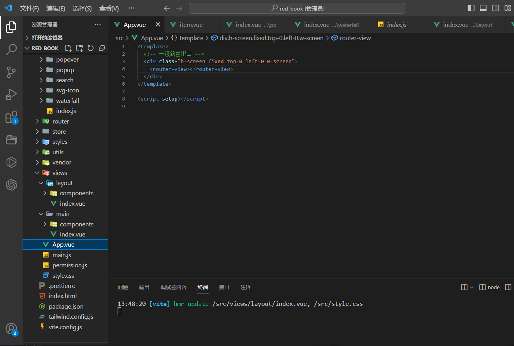Open the 选择(S) menu

82,9
